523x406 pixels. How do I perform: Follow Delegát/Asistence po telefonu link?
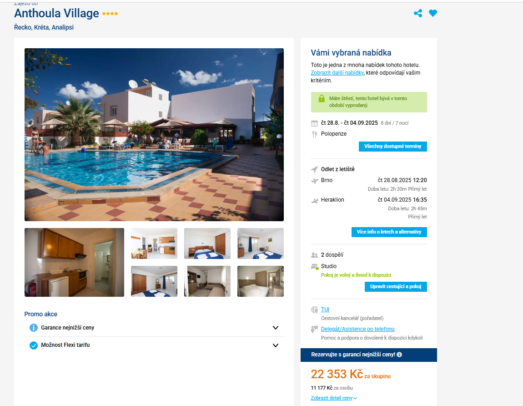[x=358, y=329]
